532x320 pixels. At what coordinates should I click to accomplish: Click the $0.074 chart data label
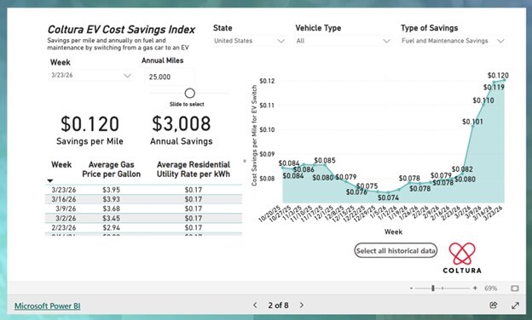point(388,197)
